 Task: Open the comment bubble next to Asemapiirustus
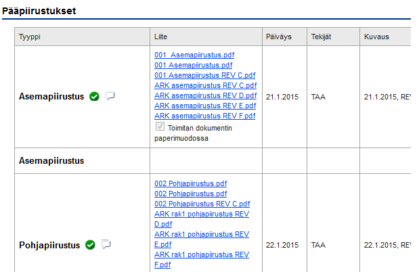pos(110,96)
